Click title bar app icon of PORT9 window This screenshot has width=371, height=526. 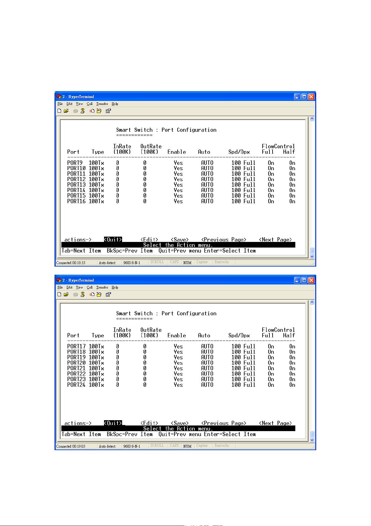tap(59, 96)
